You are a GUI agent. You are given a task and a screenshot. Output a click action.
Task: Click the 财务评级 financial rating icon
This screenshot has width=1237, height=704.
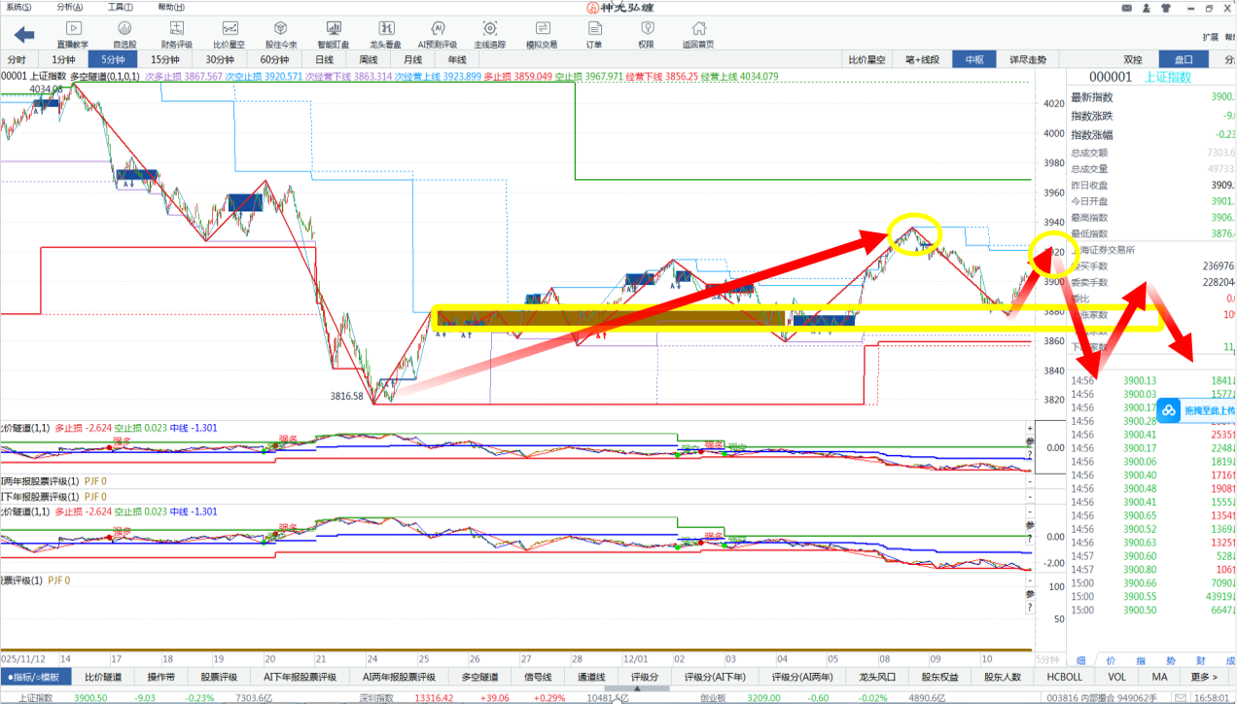tap(176, 34)
